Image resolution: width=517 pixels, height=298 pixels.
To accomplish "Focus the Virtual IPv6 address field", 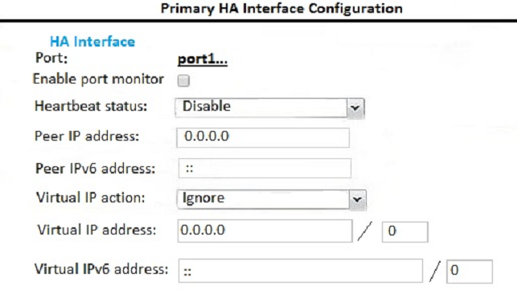I will (x=301, y=271).
